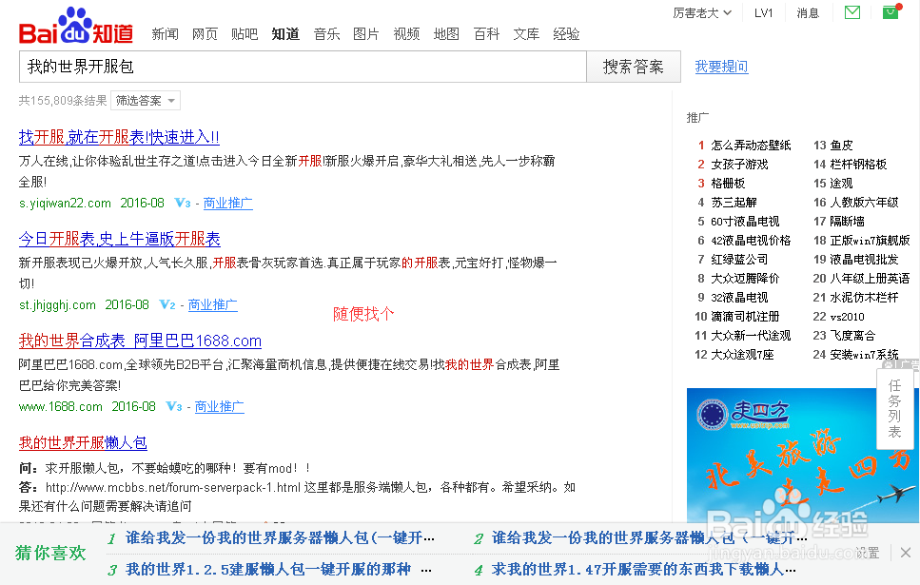Screen dimensions: 920x585
Task: Switch to the 文库 tab
Action: (526, 34)
